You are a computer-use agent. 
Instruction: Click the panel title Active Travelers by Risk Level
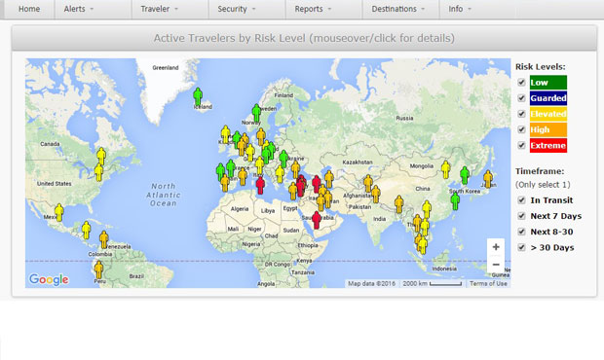[x=304, y=38]
